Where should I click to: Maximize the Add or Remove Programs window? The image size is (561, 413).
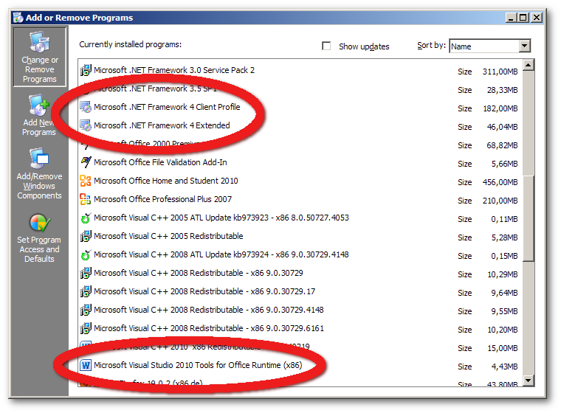523,18
